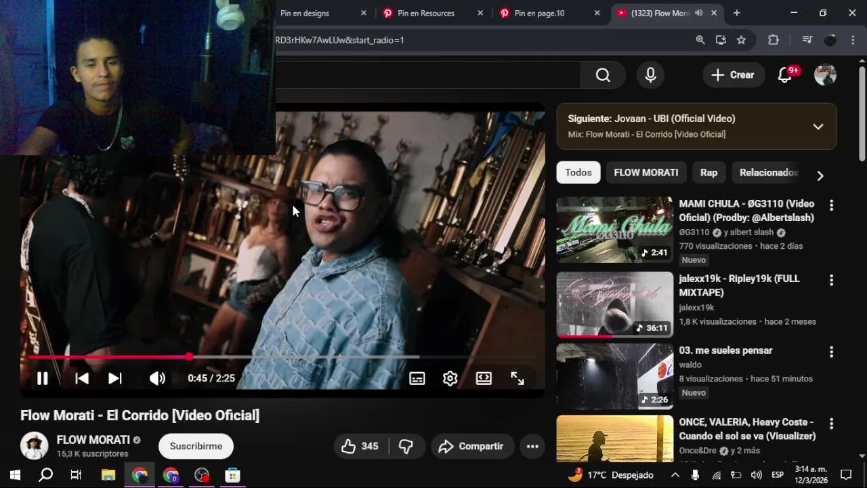
Task: Pause the video playback
Action: (42, 378)
